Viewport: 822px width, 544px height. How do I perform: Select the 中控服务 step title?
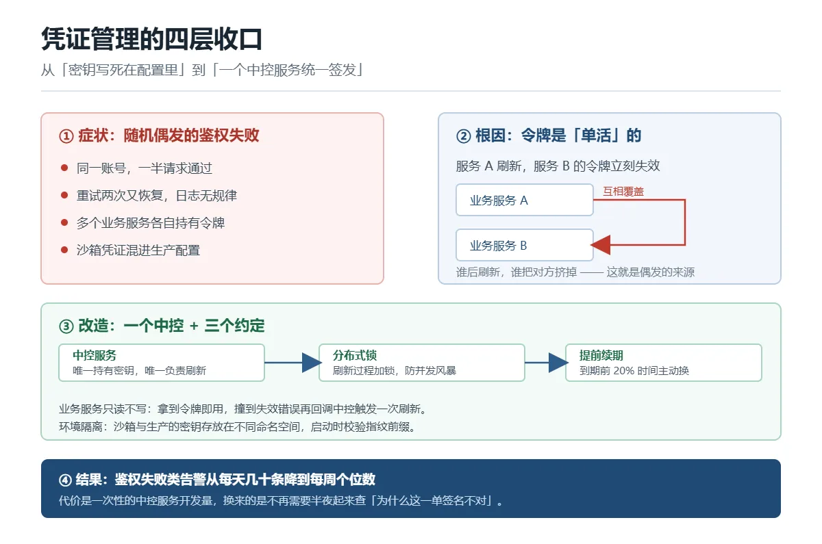click(95, 356)
